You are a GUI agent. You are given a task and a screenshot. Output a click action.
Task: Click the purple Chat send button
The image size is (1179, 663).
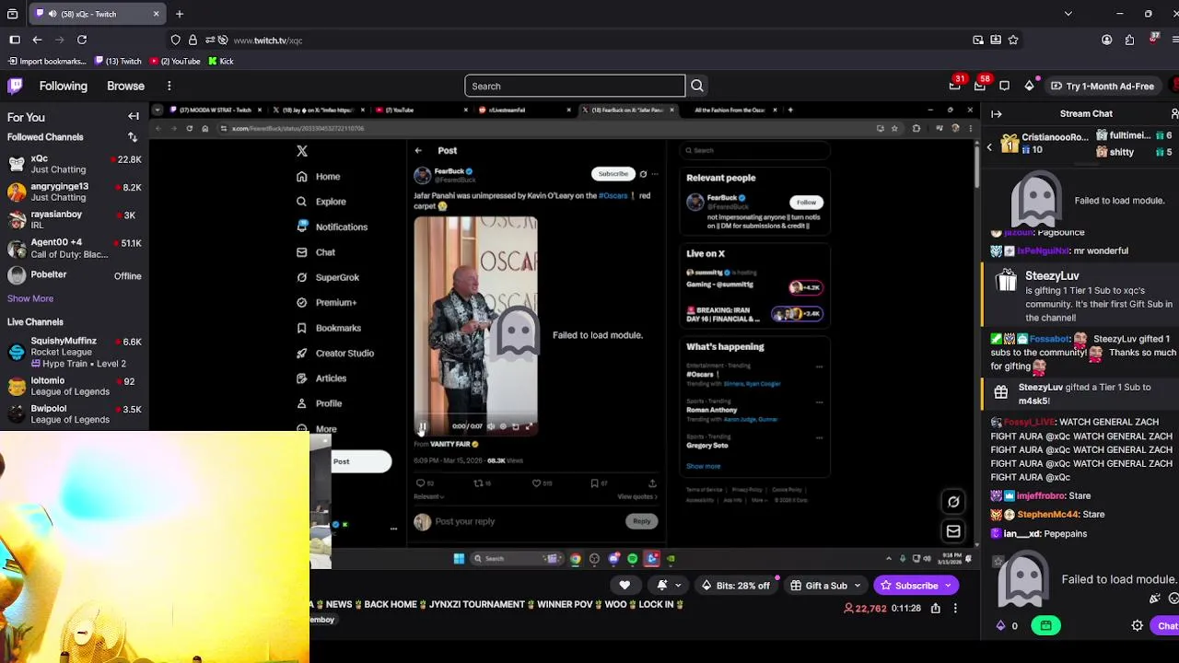pos(1166,626)
